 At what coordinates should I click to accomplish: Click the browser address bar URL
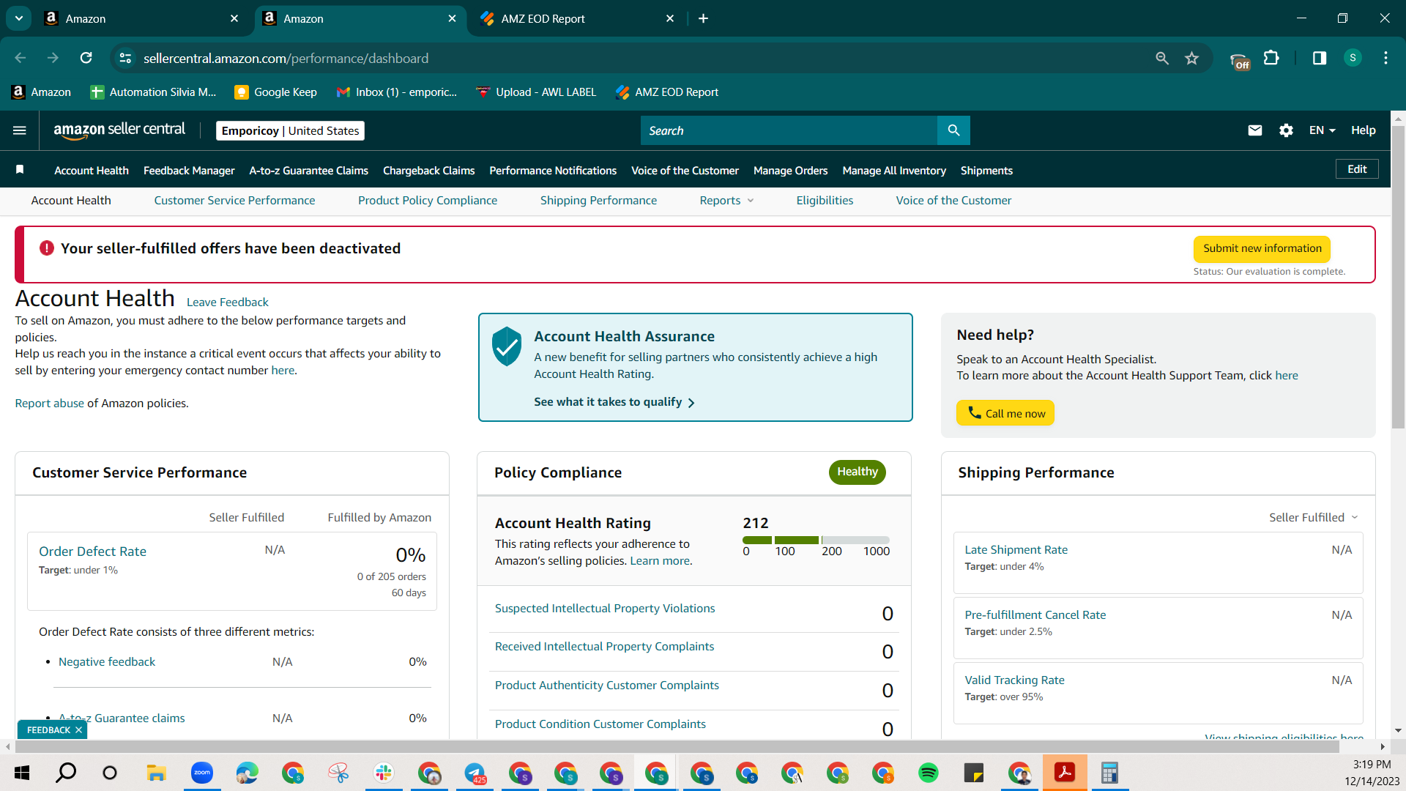coord(286,58)
